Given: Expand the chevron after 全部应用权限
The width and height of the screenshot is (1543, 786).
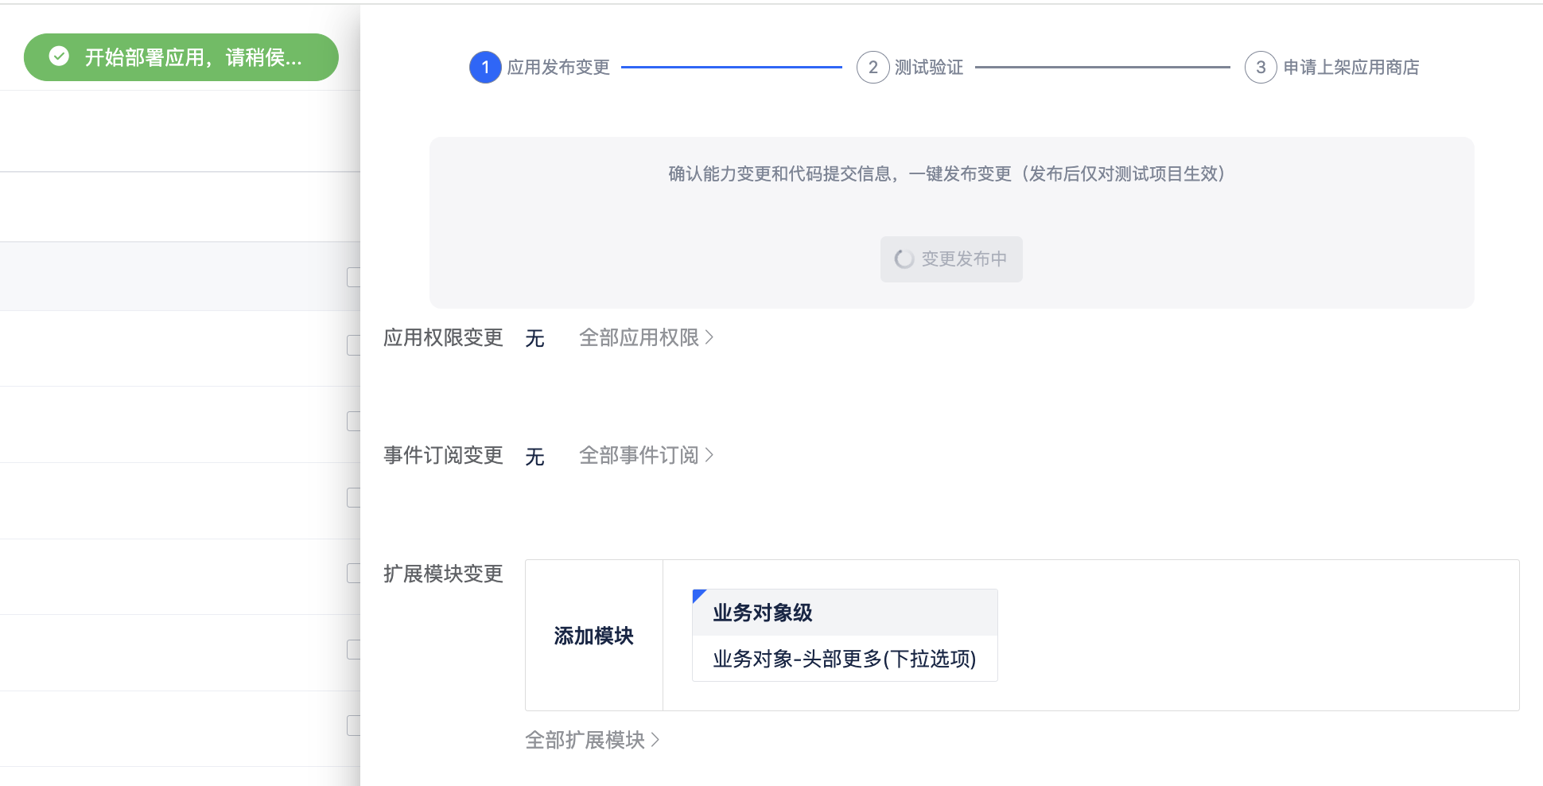Looking at the screenshot, I should pyautogui.click(x=709, y=338).
